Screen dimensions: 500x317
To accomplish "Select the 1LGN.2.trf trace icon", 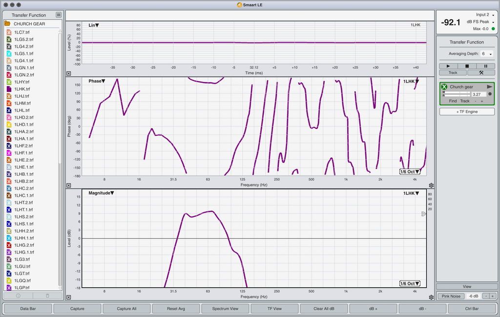I will [x=9, y=75].
